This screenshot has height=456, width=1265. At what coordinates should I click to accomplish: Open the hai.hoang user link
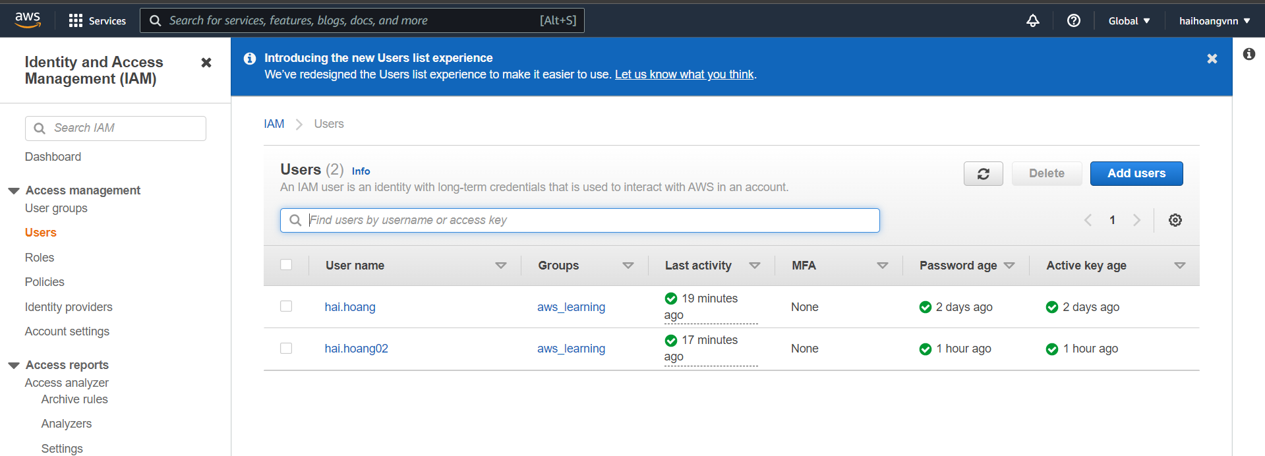(x=350, y=307)
